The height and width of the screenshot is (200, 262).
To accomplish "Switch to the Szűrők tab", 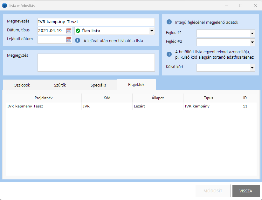I will [60, 85].
